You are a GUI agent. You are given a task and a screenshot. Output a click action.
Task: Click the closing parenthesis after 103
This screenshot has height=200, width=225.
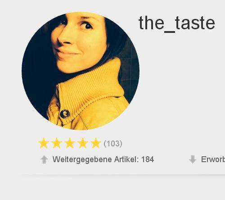[x=121, y=144]
